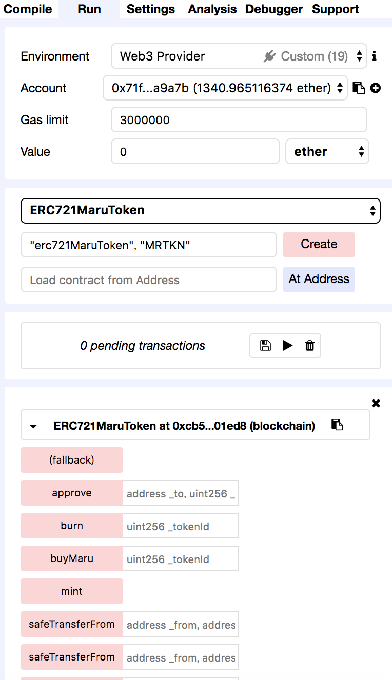Focus the Gas limit input field
Image resolution: width=392 pixels, height=680 pixels.
[239, 119]
